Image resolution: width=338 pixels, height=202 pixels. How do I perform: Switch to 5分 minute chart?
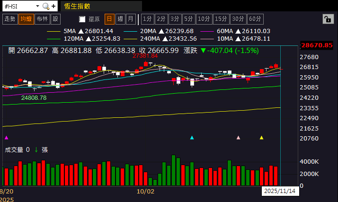(x=189, y=19)
